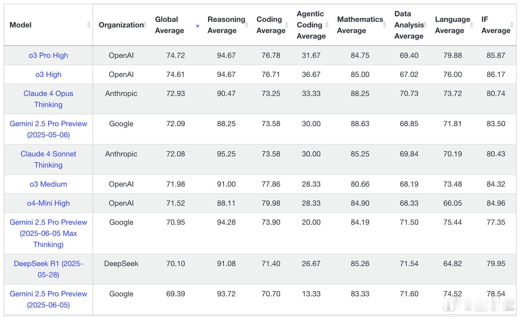
Task: Open Claude 4 Opus Thinking link
Action: (48, 99)
